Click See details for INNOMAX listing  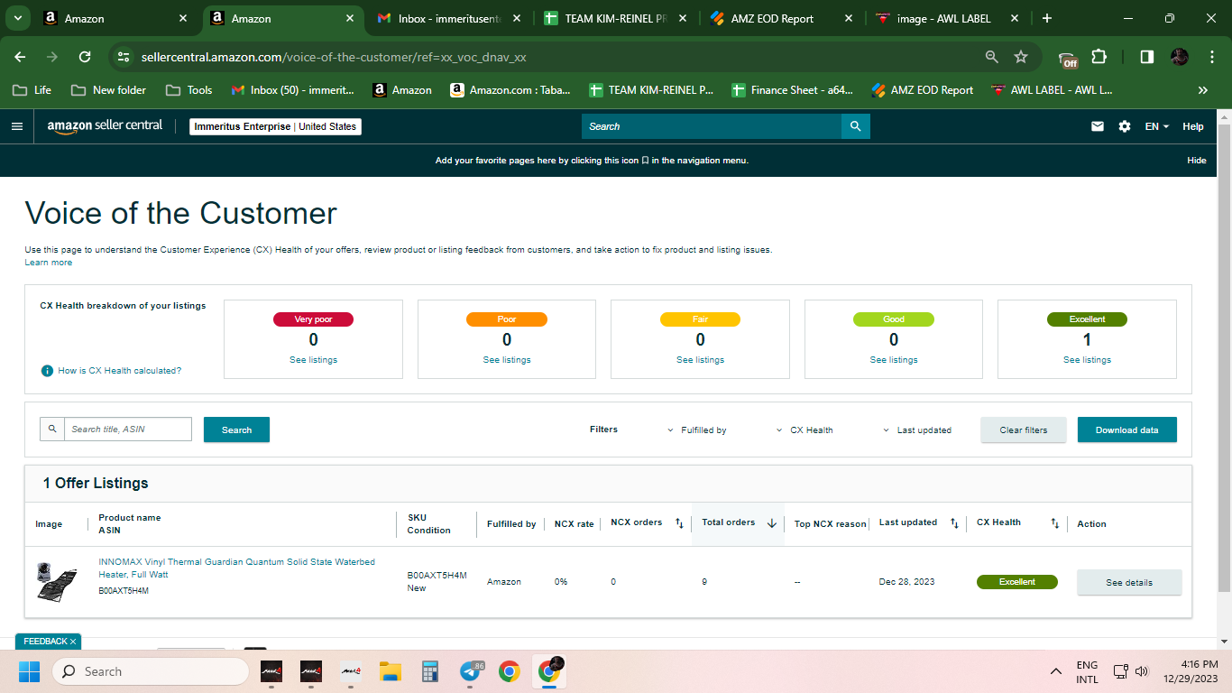click(x=1129, y=582)
